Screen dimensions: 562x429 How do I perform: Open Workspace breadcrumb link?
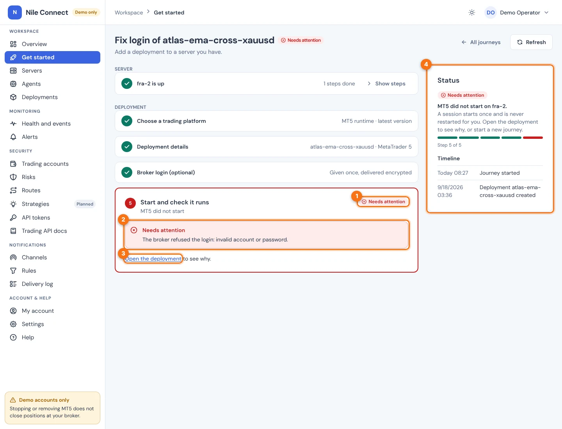pos(129,12)
